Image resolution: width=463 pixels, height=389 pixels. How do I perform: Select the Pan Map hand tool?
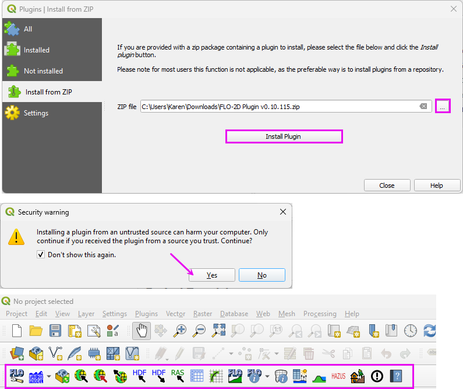pyautogui.click(x=142, y=331)
